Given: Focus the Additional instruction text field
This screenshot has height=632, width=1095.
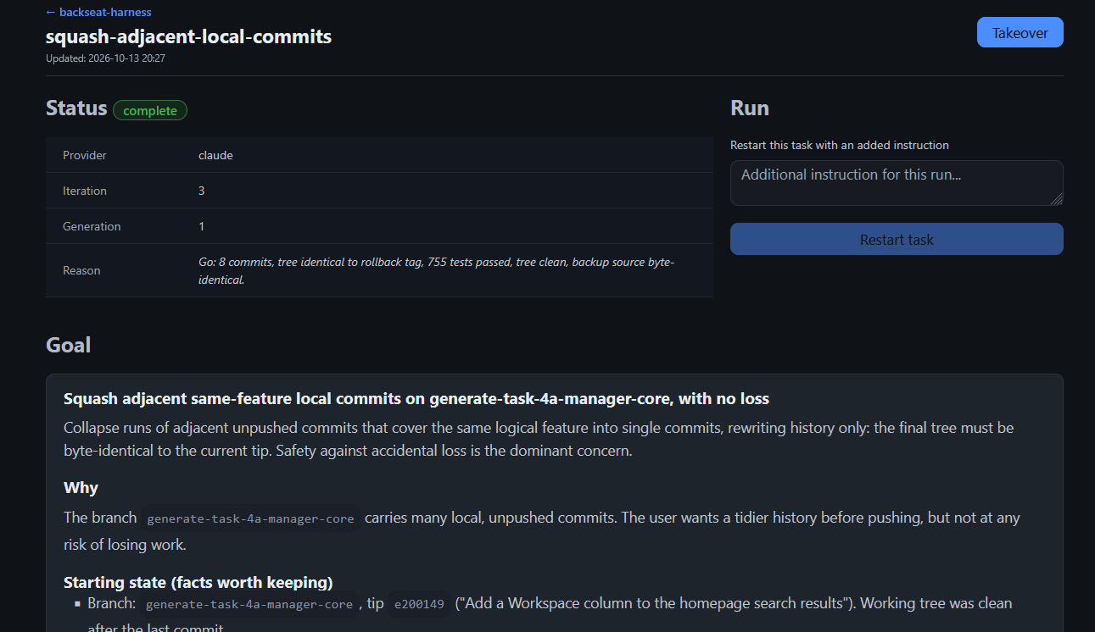Looking at the screenshot, I should (x=897, y=183).
